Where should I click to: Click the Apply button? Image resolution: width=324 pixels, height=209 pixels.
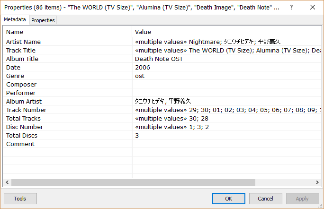coord(302,199)
